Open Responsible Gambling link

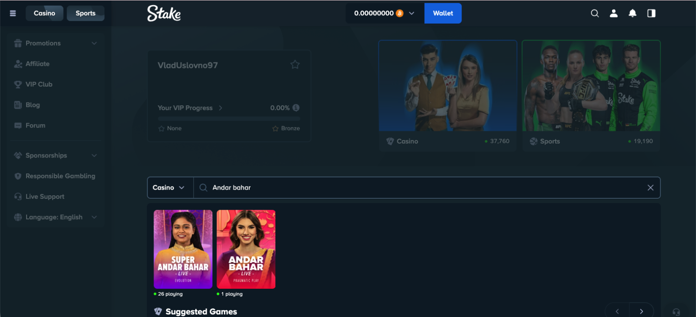point(60,176)
